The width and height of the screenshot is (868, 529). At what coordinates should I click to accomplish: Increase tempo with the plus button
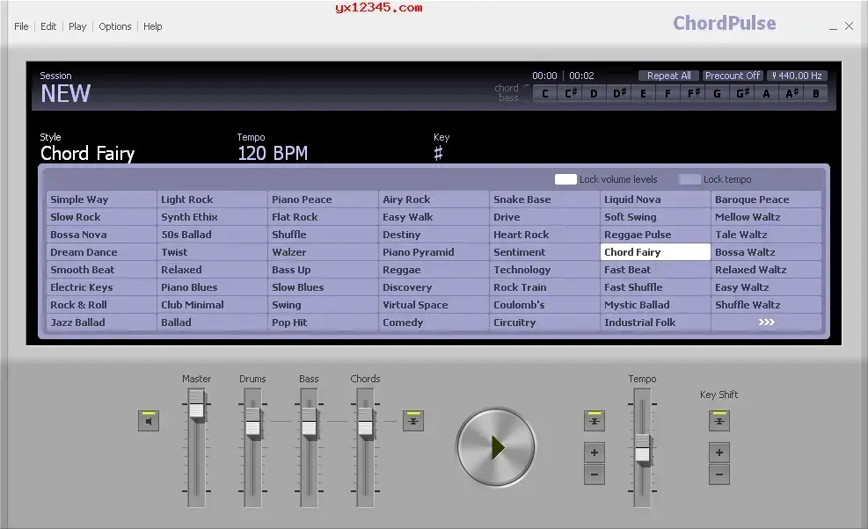594,453
